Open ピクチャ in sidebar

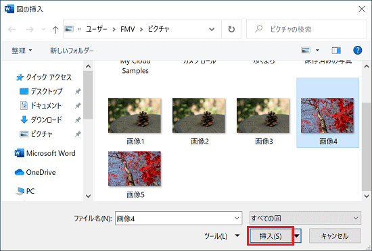(36, 134)
